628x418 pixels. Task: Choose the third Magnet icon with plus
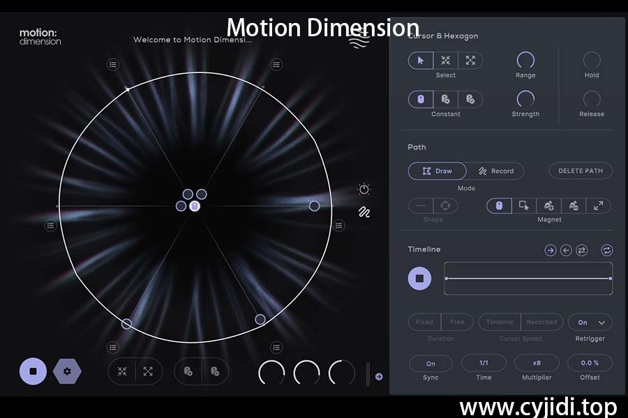click(x=548, y=206)
